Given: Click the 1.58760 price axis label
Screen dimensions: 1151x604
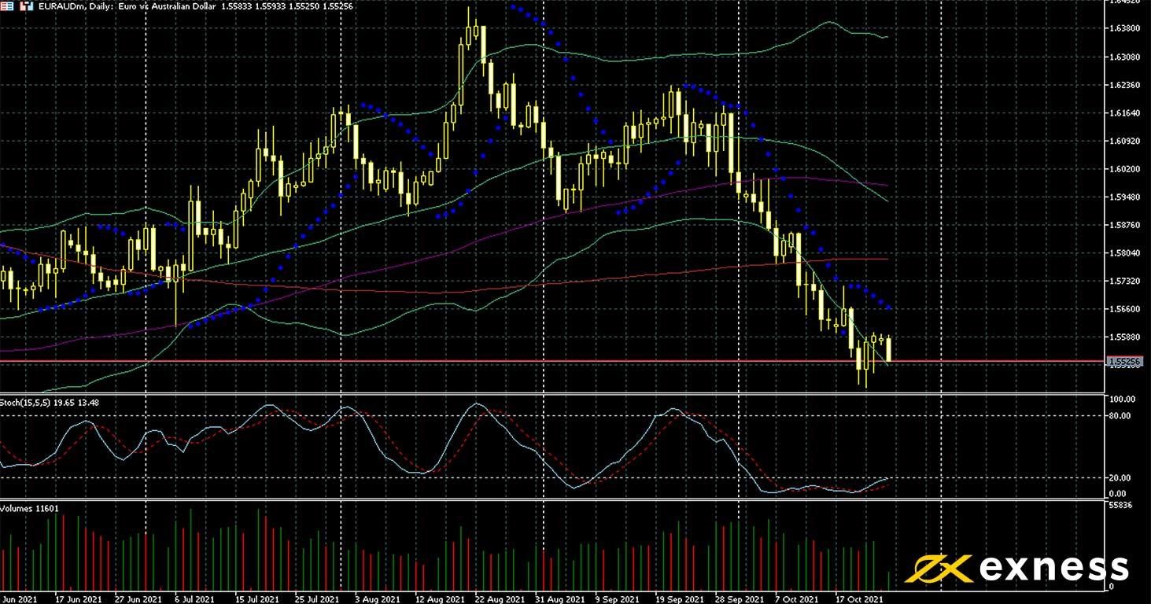Looking at the screenshot, I should (1123, 225).
